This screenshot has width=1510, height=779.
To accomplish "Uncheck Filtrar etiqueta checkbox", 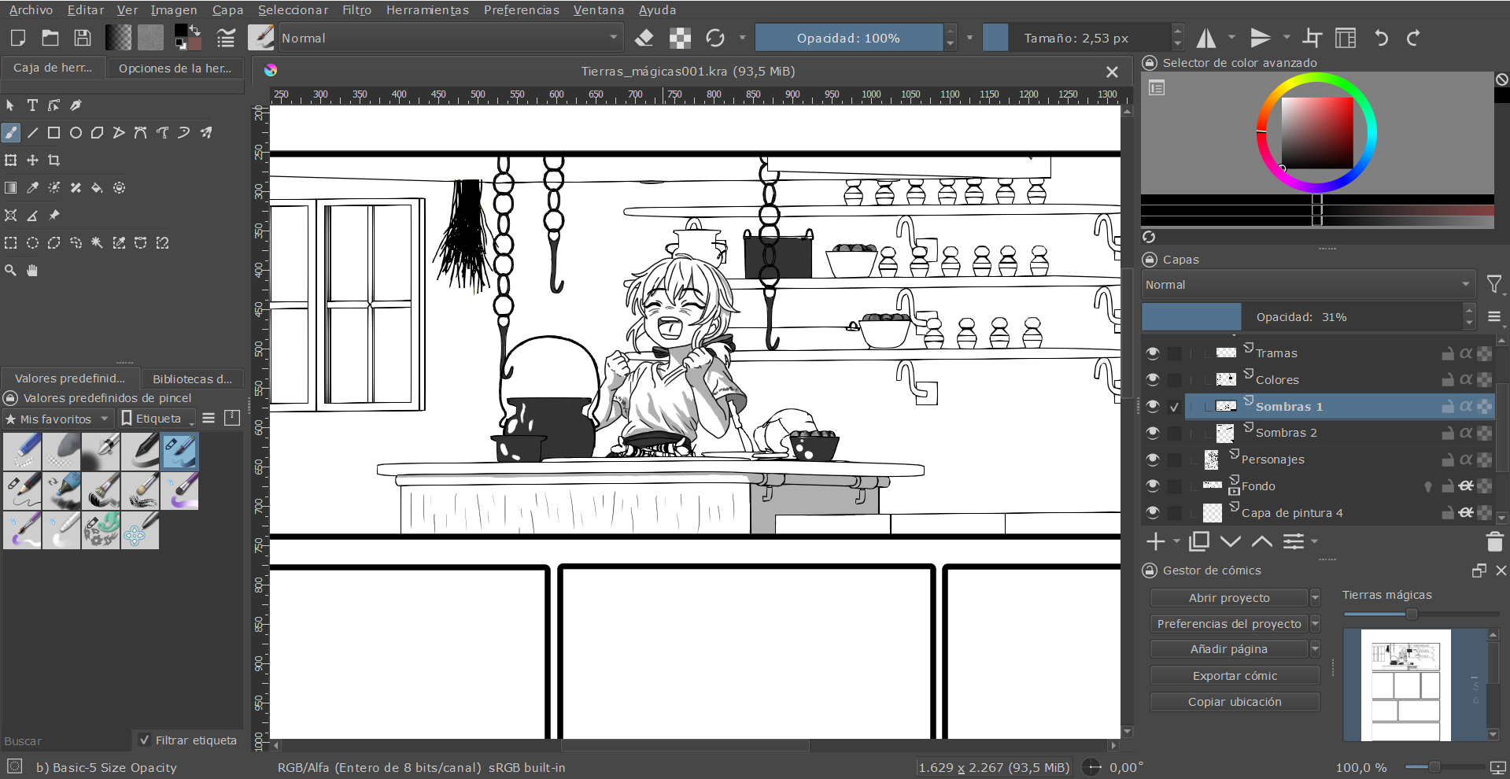I will [145, 740].
